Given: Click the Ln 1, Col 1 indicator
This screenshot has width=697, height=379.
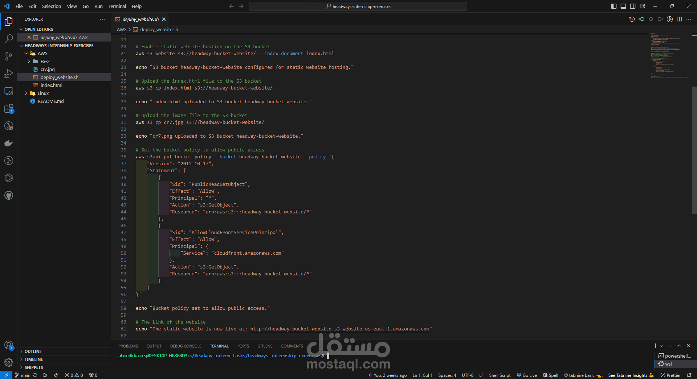Looking at the screenshot, I should (422, 375).
